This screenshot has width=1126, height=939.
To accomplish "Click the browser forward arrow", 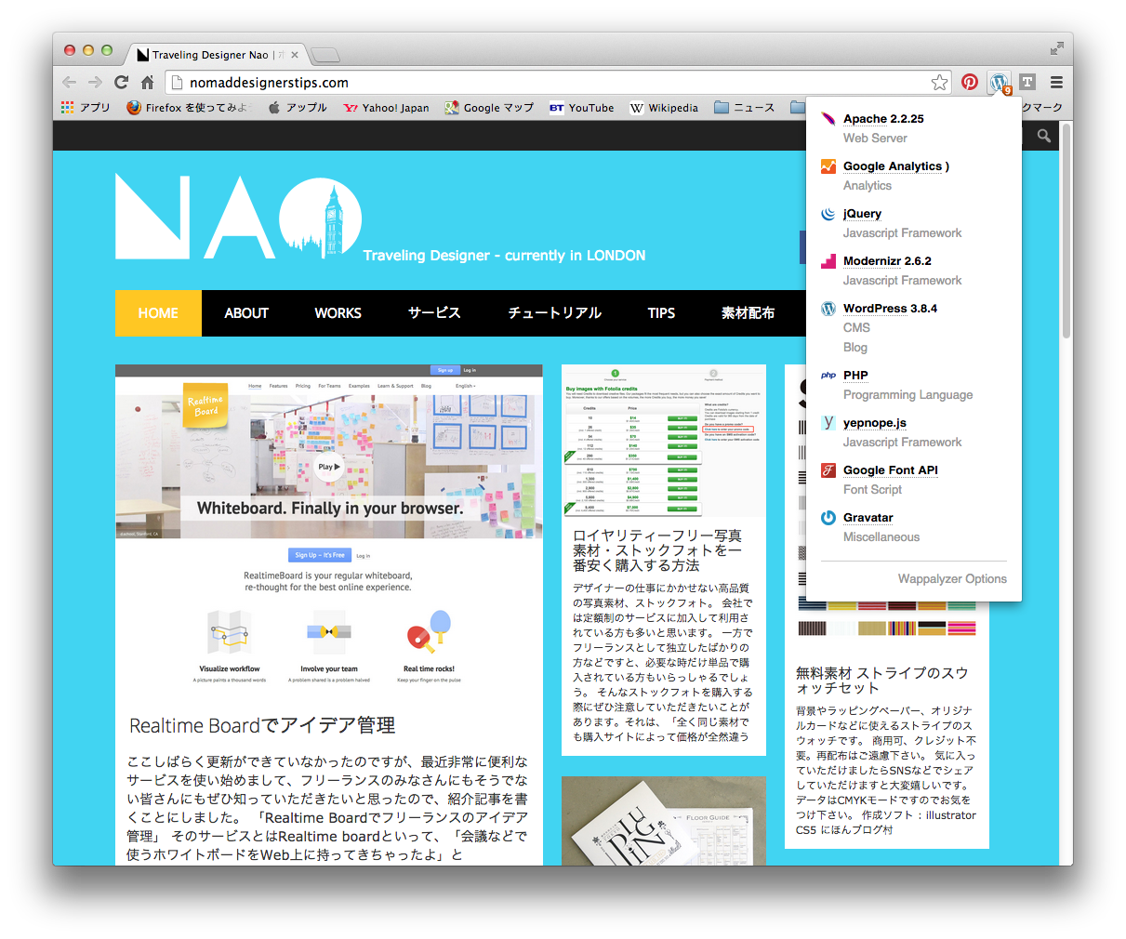I will (x=95, y=83).
